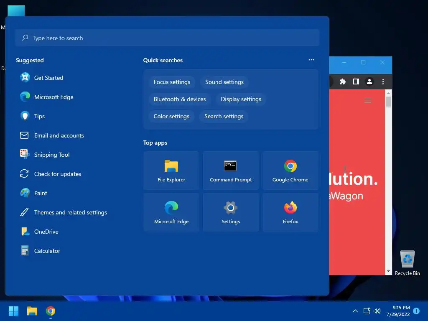Open the notification badge in taskbar

tap(416, 311)
